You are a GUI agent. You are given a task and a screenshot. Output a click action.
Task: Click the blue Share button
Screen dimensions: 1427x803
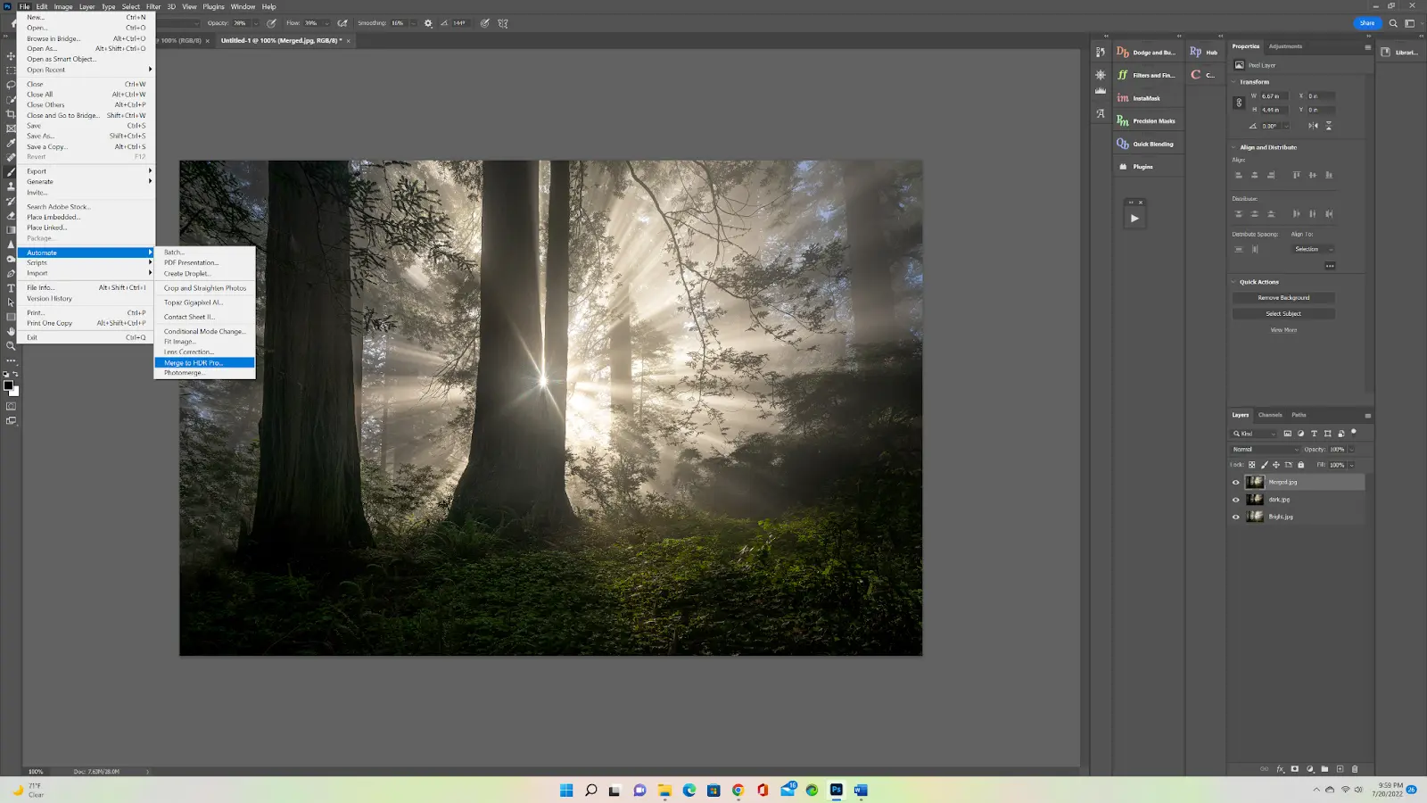pyautogui.click(x=1366, y=23)
